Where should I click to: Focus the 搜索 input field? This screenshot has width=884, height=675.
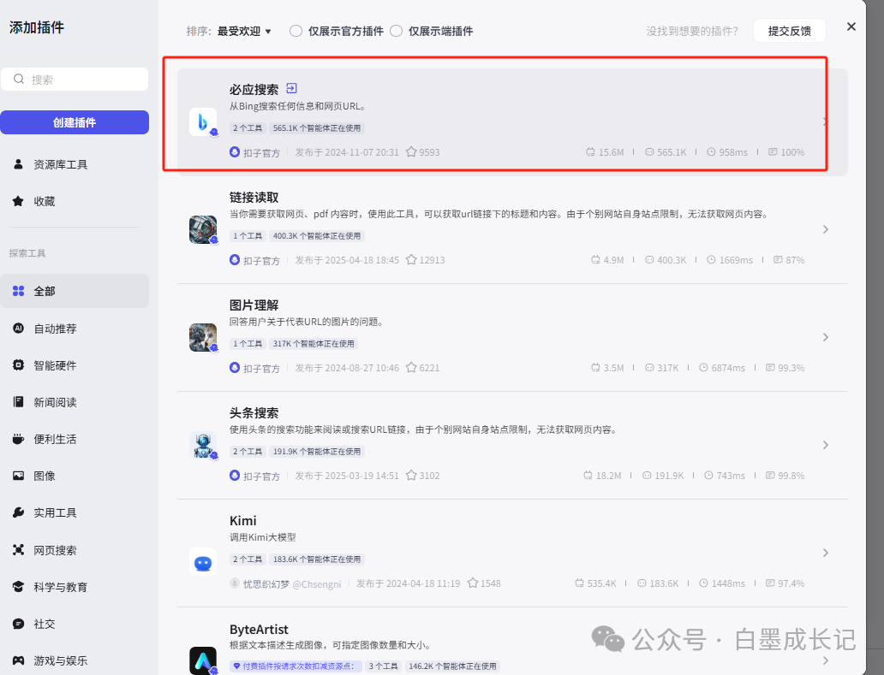click(x=75, y=79)
